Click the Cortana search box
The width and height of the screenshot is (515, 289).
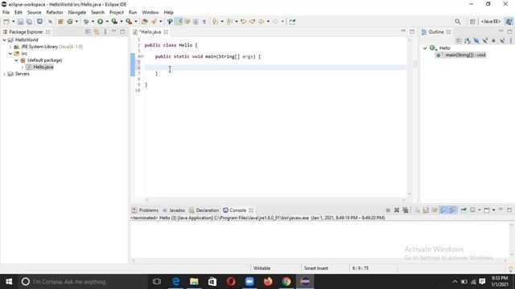pyautogui.click(x=83, y=282)
